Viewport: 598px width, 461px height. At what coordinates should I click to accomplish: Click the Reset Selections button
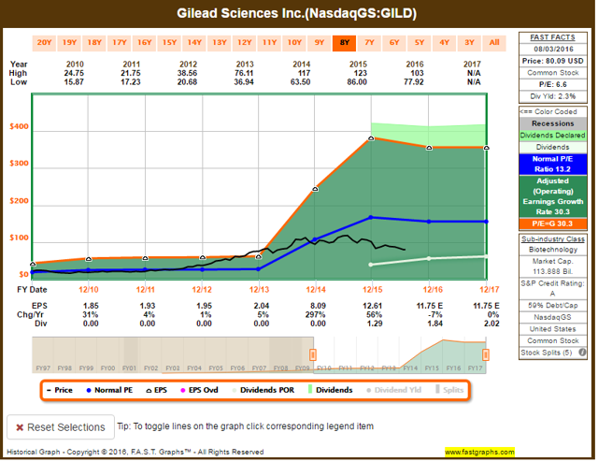(61, 427)
